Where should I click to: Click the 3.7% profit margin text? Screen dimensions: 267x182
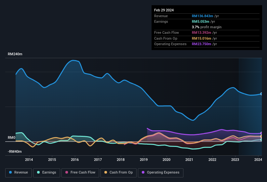pyautogui.click(x=207, y=27)
